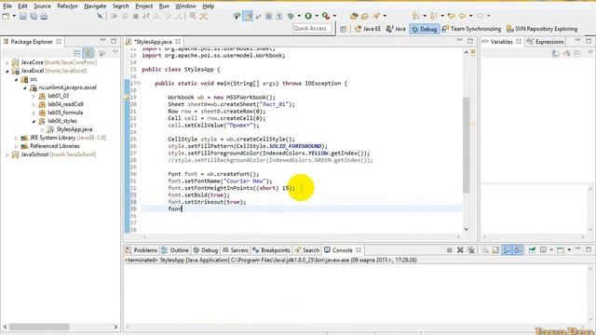Click the New file toolbar icon
This screenshot has width=596, height=335.
[7, 16]
